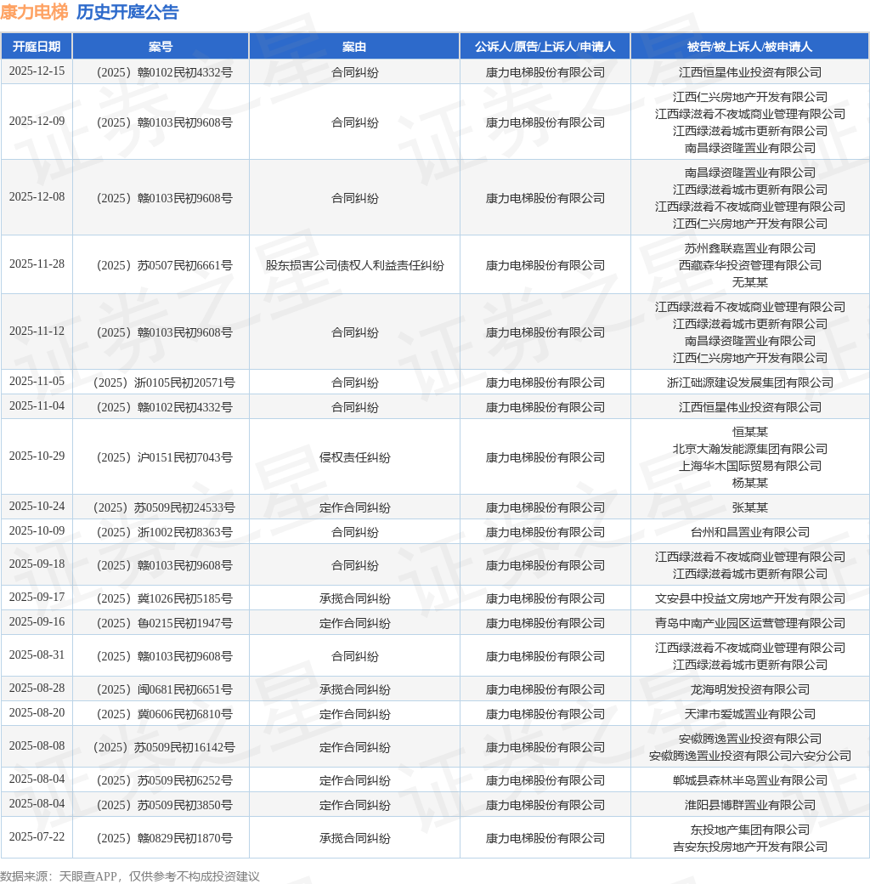Click defendant 龙海明发投资有限公司
This screenshot has width=870, height=884.
tap(749, 689)
